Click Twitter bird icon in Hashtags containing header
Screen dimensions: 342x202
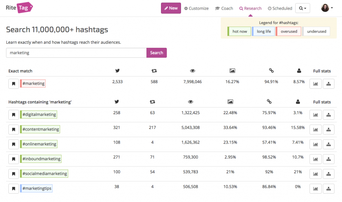coord(117,102)
